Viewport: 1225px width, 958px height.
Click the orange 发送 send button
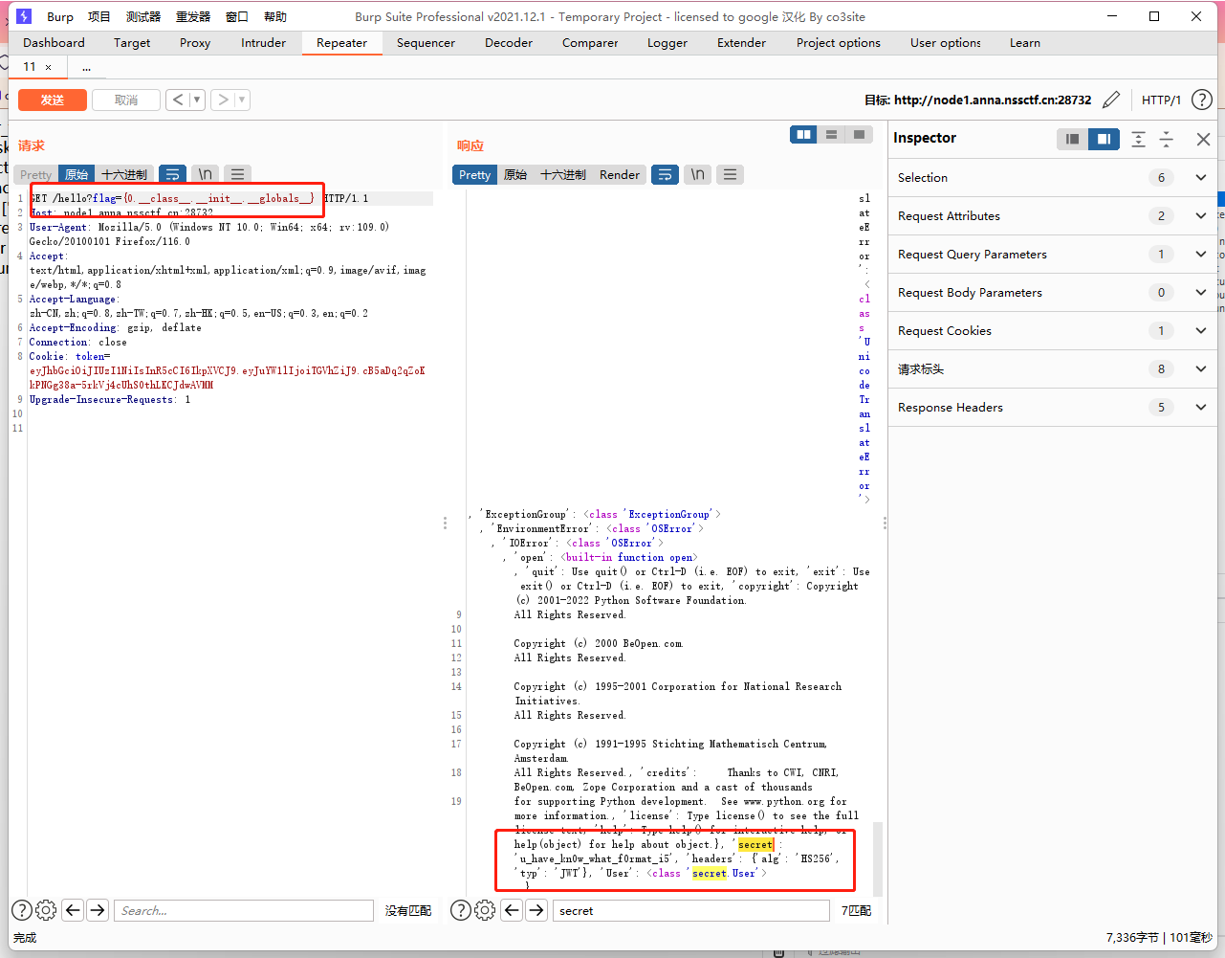point(53,100)
